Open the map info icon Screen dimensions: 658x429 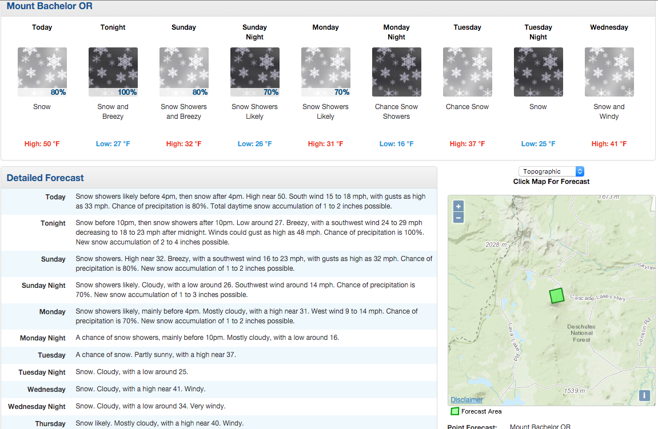tap(644, 395)
